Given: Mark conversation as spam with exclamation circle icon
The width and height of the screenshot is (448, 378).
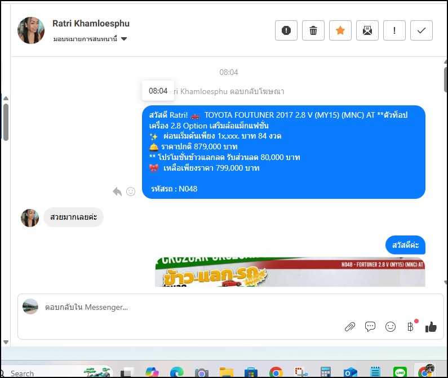Looking at the screenshot, I should coord(286,30).
